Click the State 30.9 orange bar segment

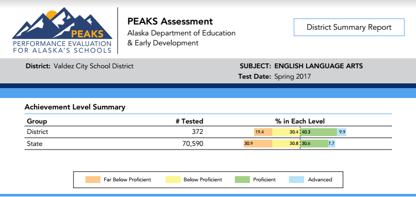click(x=258, y=144)
